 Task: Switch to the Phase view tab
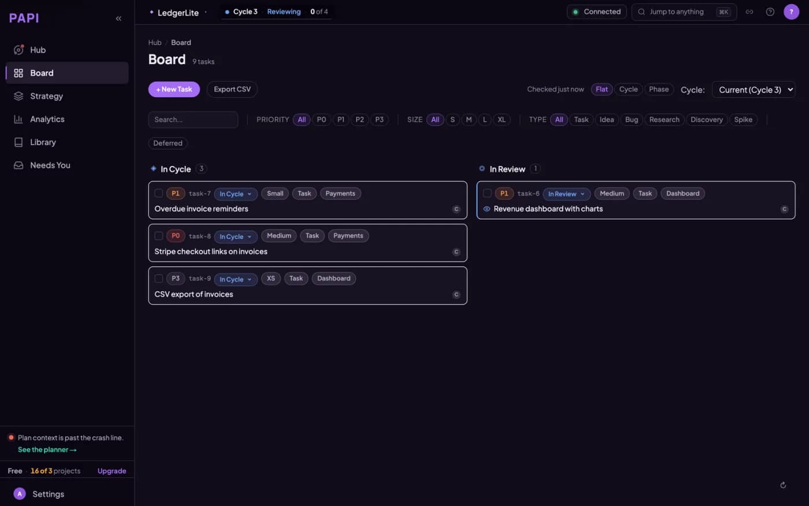(x=659, y=89)
